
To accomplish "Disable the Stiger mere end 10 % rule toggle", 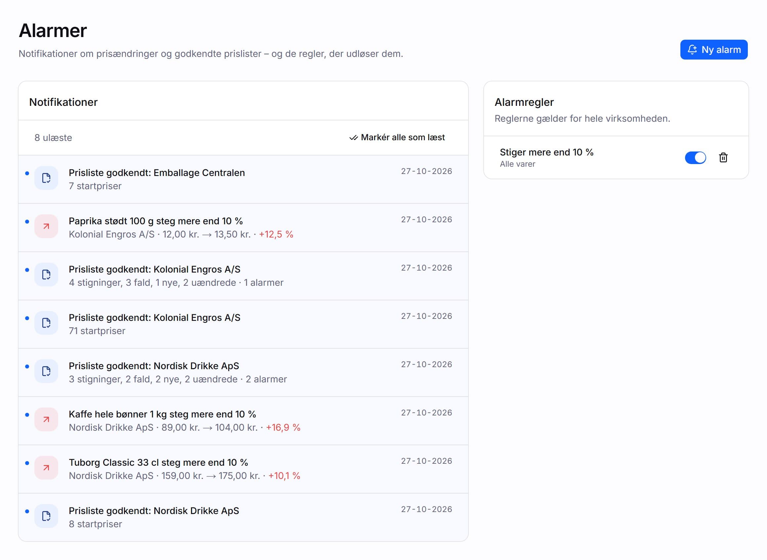I will point(695,158).
